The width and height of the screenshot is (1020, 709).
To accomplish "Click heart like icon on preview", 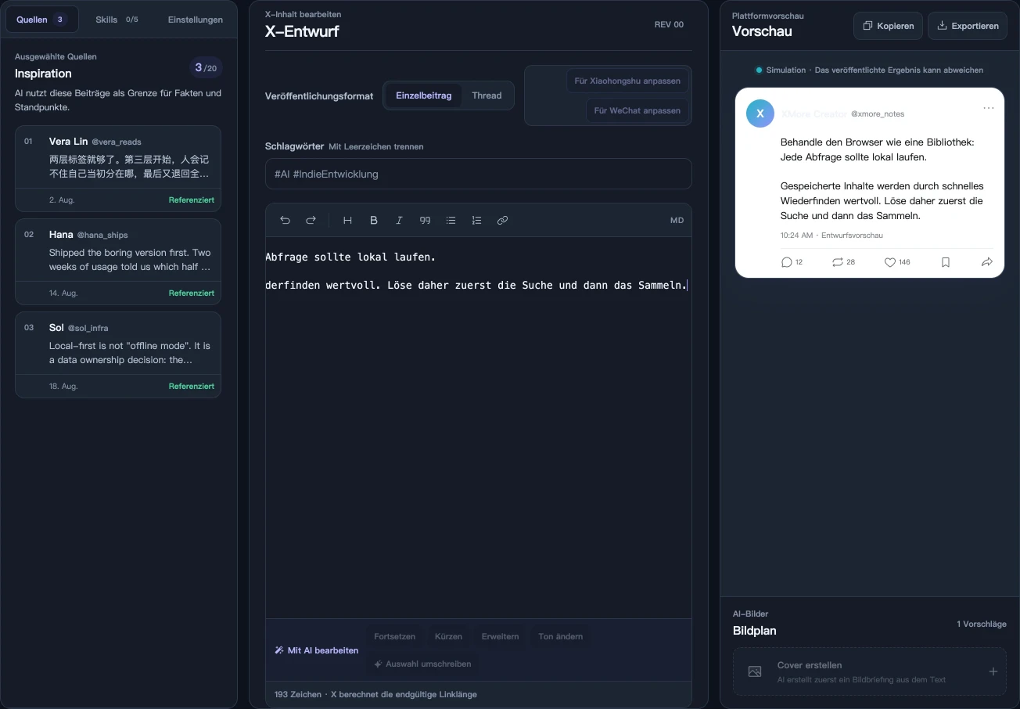I will (x=889, y=262).
